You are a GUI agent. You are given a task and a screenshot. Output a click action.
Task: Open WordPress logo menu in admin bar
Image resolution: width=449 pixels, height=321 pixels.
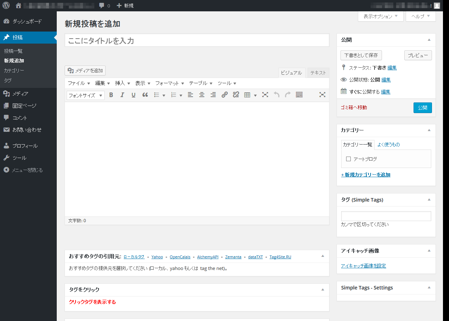[6, 6]
